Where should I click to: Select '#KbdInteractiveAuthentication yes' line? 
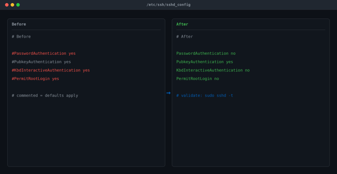(51, 70)
